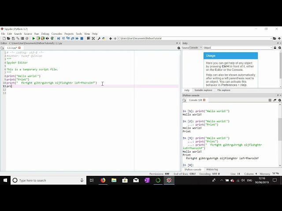Open the Search menu
This screenshot has height=211, width=282.
click(x=18, y=34)
